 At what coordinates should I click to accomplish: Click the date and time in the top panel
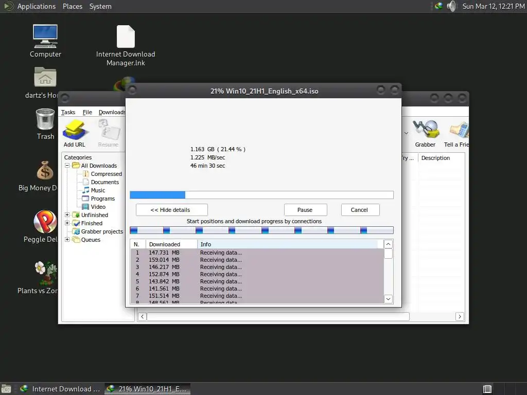click(494, 6)
